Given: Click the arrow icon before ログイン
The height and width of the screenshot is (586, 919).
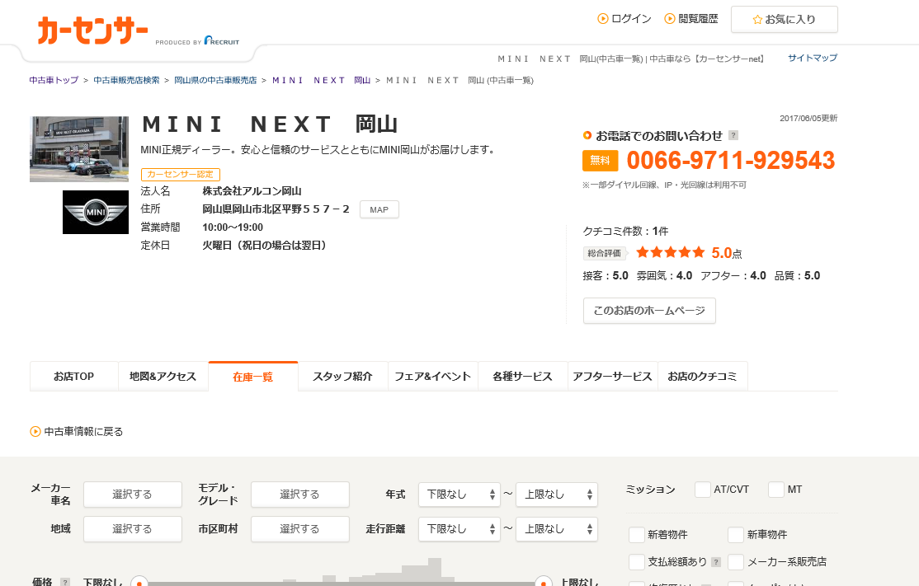Looking at the screenshot, I should click(x=602, y=19).
